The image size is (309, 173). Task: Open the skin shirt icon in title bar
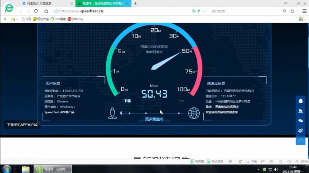pyautogui.click(x=286, y=3)
